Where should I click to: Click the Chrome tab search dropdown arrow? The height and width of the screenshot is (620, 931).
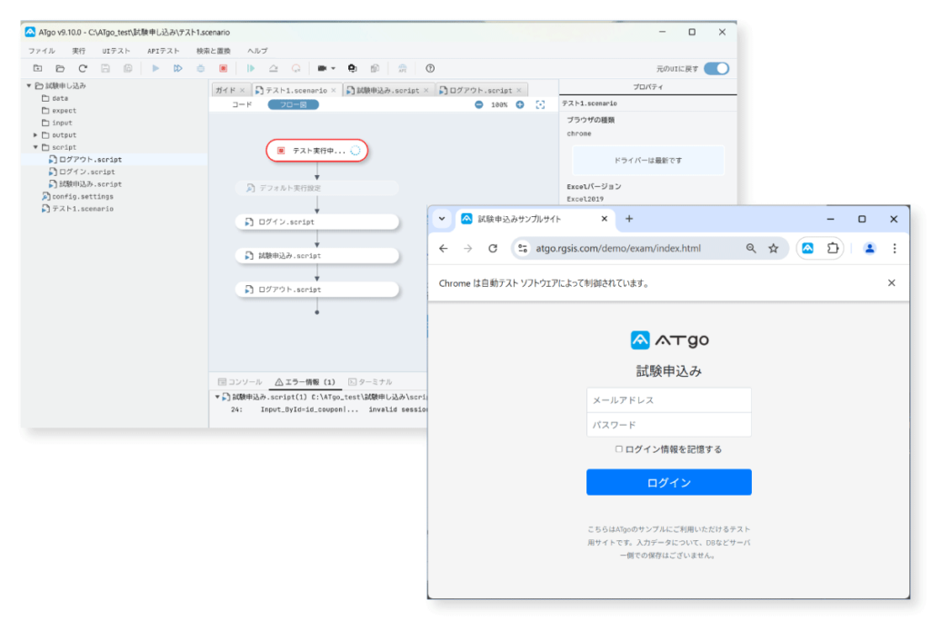point(442,219)
